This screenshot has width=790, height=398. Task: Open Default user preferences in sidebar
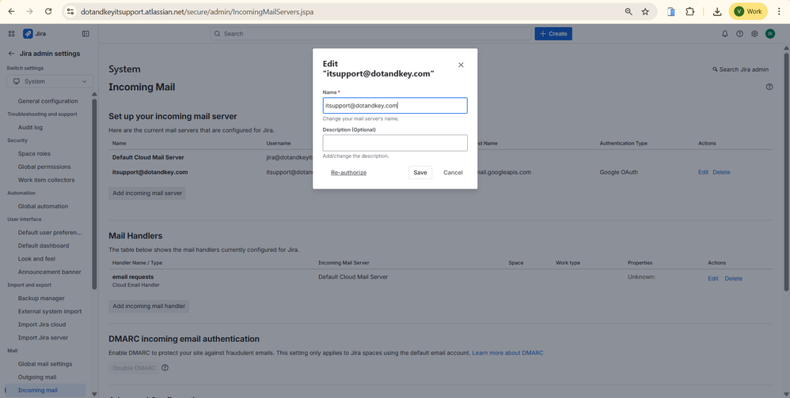click(x=50, y=233)
